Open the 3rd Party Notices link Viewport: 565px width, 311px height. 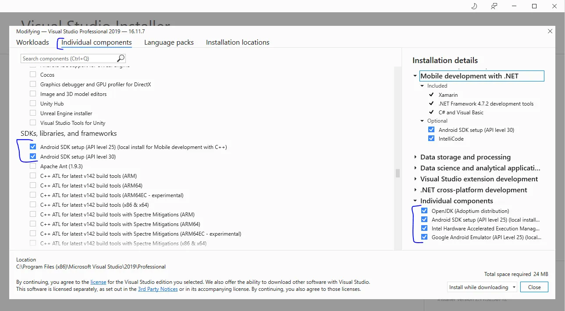[x=158, y=289]
